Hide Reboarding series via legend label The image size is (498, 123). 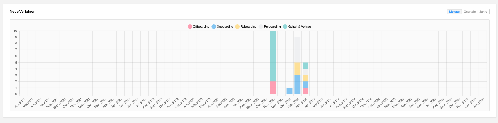[x=249, y=27]
